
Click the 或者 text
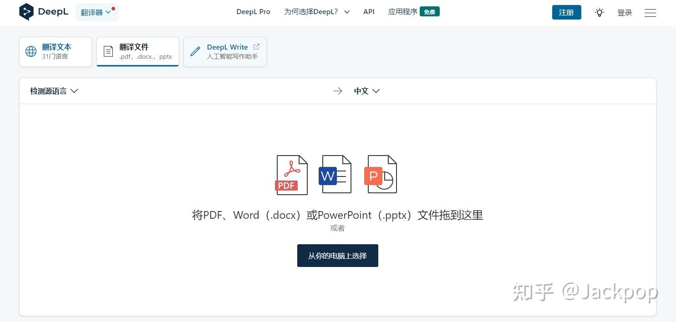pyautogui.click(x=337, y=228)
